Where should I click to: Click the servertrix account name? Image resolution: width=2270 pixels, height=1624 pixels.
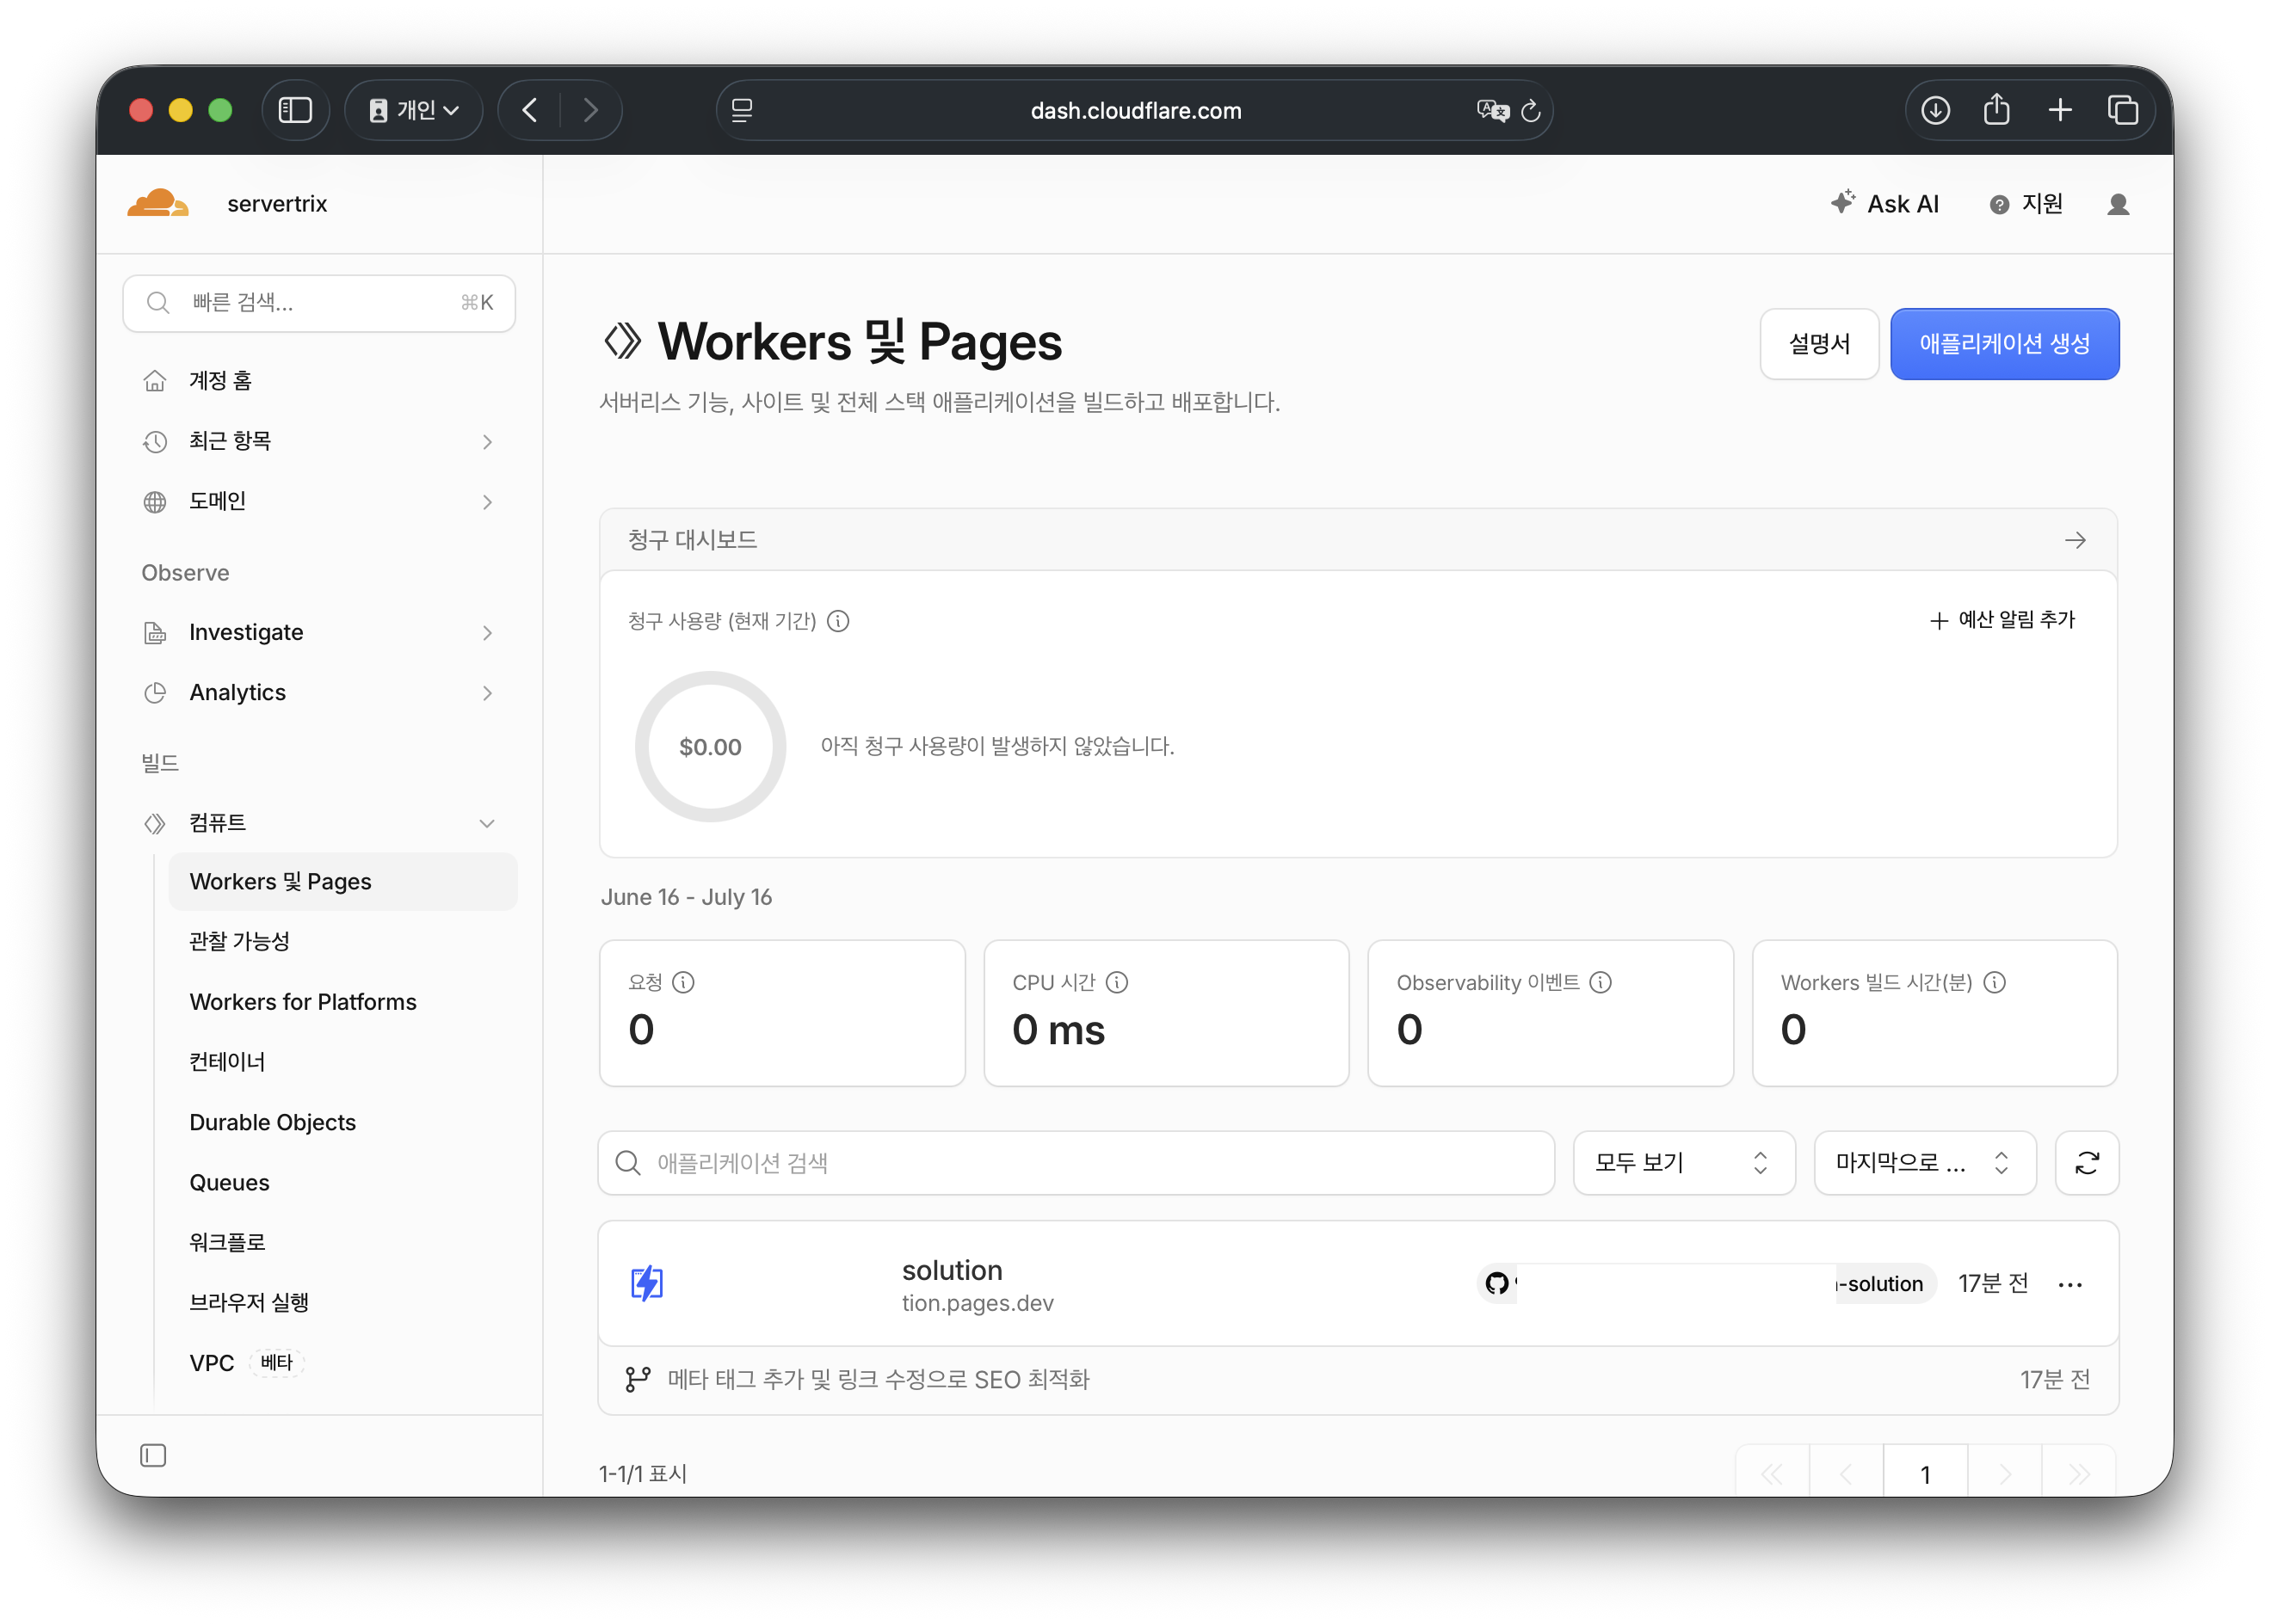277,204
